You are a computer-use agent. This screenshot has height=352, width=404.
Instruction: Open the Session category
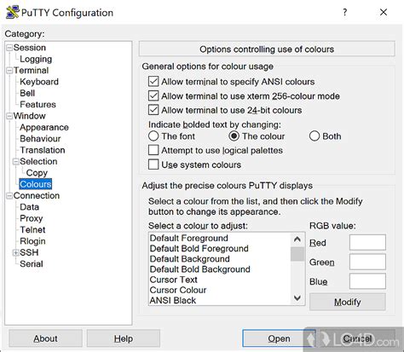30,48
